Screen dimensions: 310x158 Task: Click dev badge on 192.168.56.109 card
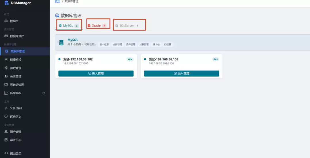pyautogui.click(x=216, y=59)
